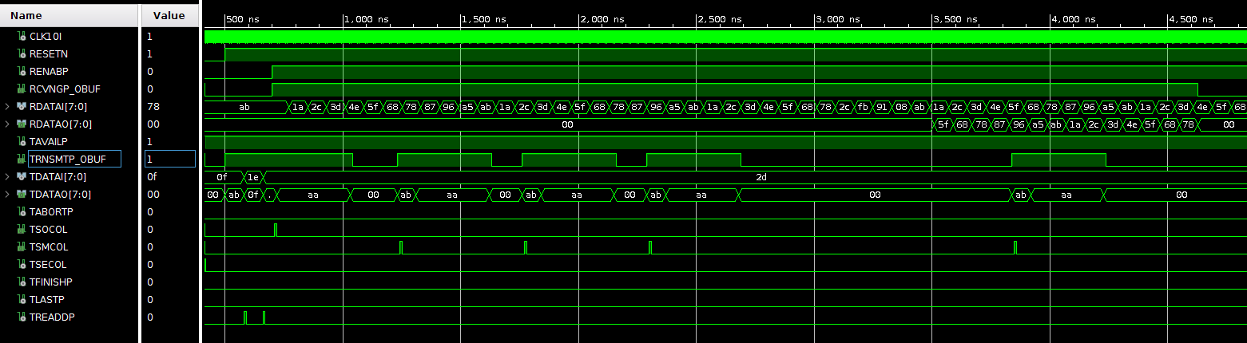Select the CLK10I signal name
The width and height of the screenshot is (1247, 343).
tap(46, 37)
